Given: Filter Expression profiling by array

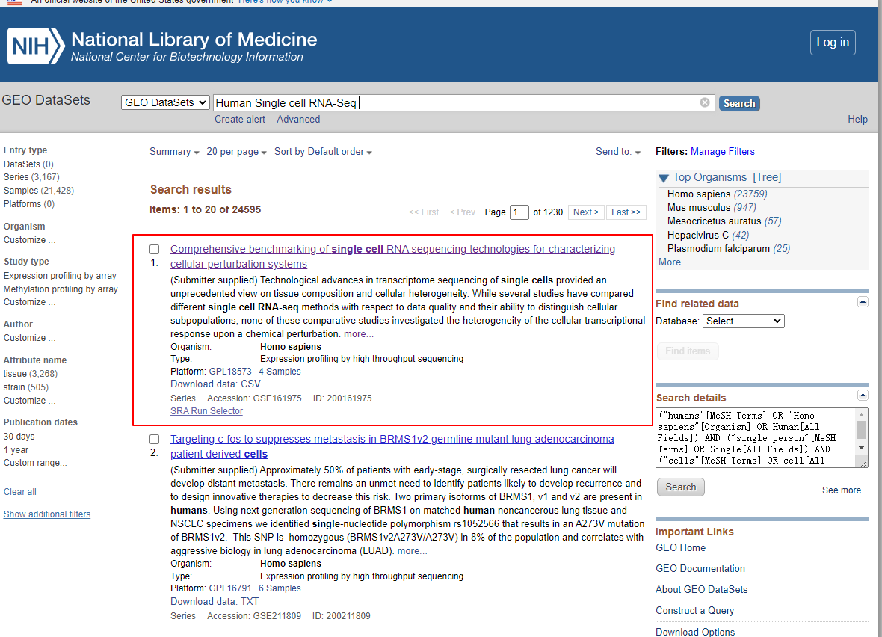Looking at the screenshot, I should pyautogui.click(x=60, y=276).
